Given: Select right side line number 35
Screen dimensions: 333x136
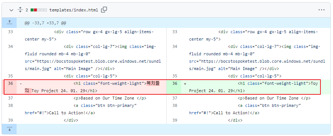Looking at the screenshot, I should point(175,76).
